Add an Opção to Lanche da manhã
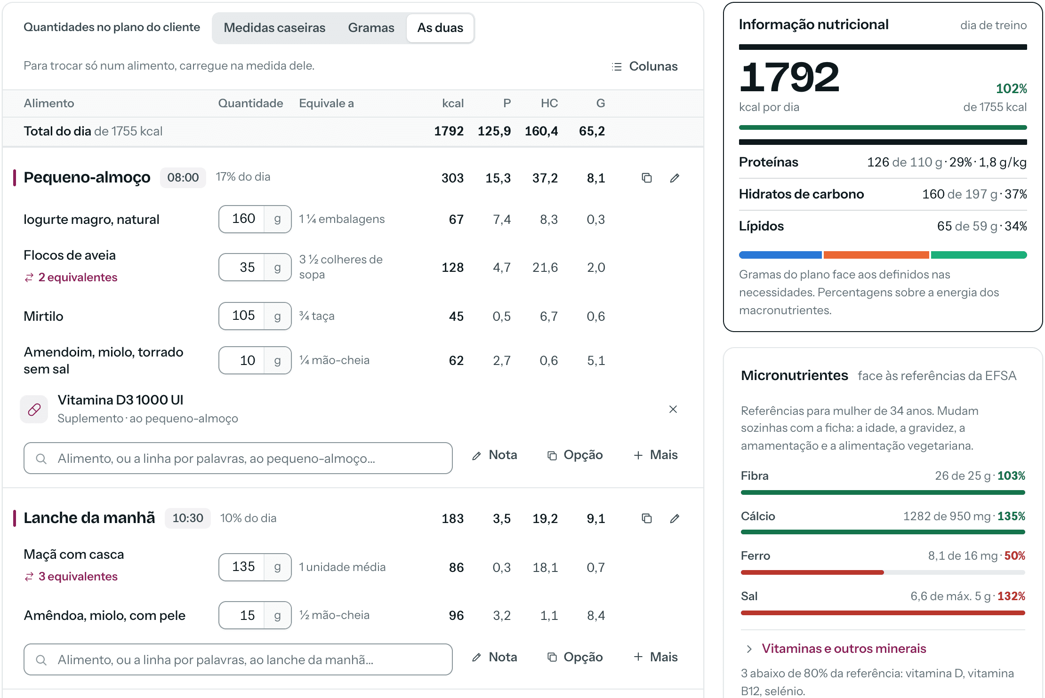 [x=575, y=657]
